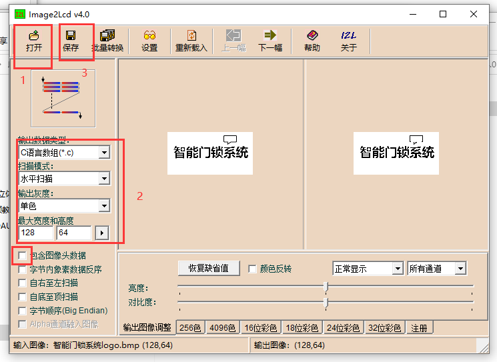Viewport: 497px width, 362px height.
Task: Enable 自右至左扫描 checkbox
Action: click(22, 283)
